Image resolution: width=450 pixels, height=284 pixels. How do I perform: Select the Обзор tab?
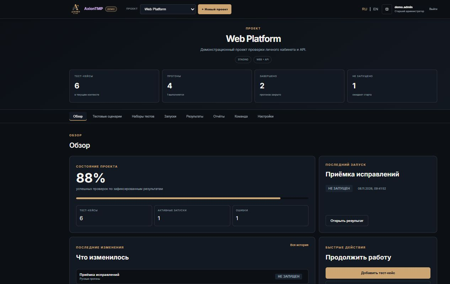(78, 116)
